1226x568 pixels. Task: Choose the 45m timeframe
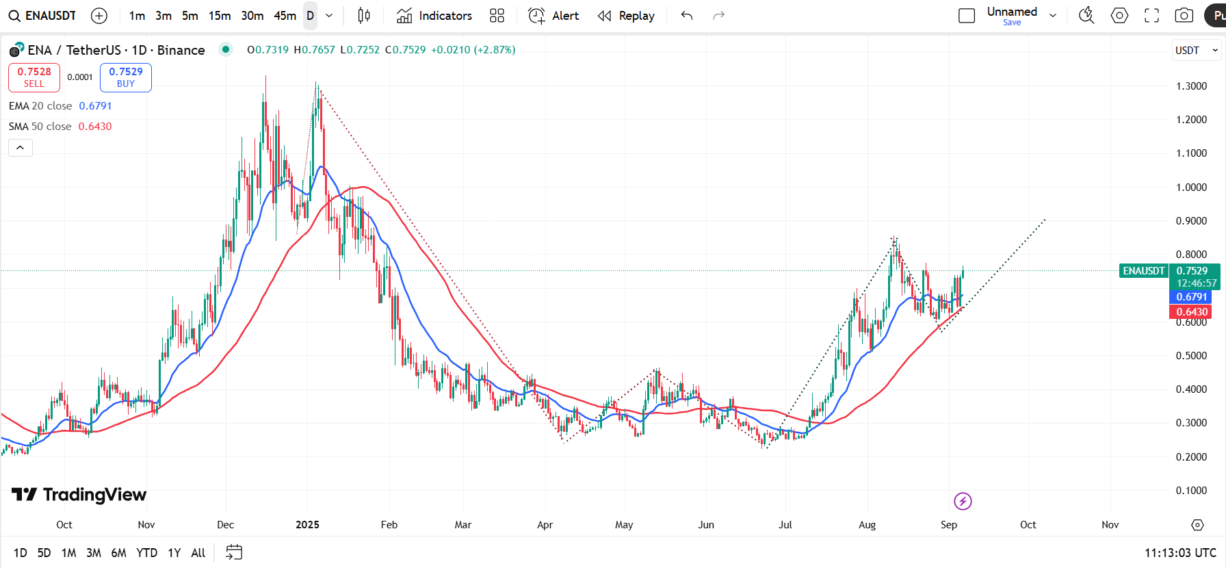point(285,16)
